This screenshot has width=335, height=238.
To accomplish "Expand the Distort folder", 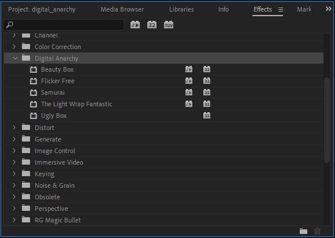I will 14,127.
